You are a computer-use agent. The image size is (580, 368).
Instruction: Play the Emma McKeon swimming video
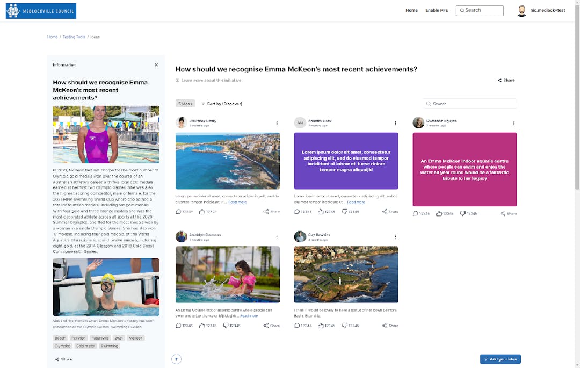click(106, 287)
